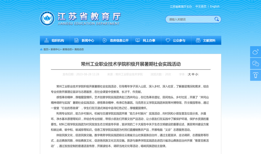This screenshot has height=154, width=261.
Task: Open the Weibo side button
Action: pyautogui.click(x=255, y=51)
